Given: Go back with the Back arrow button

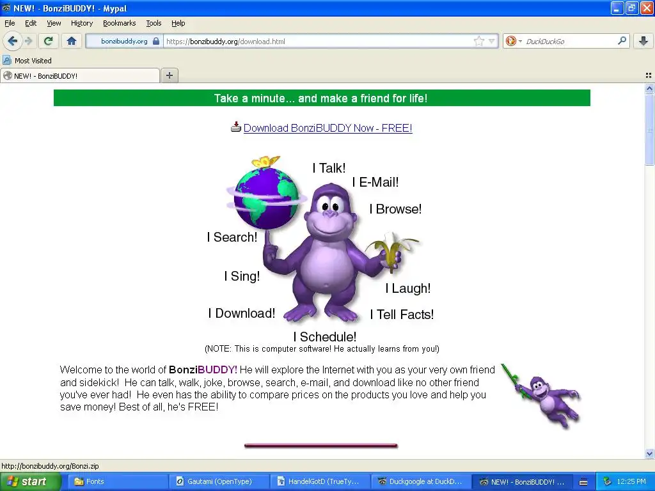Looking at the screenshot, I should click(x=12, y=41).
